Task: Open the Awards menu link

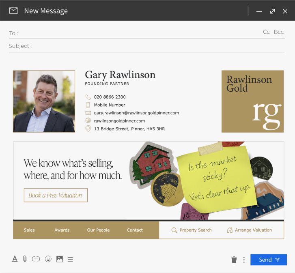Action: pyautogui.click(x=62, y=230)
